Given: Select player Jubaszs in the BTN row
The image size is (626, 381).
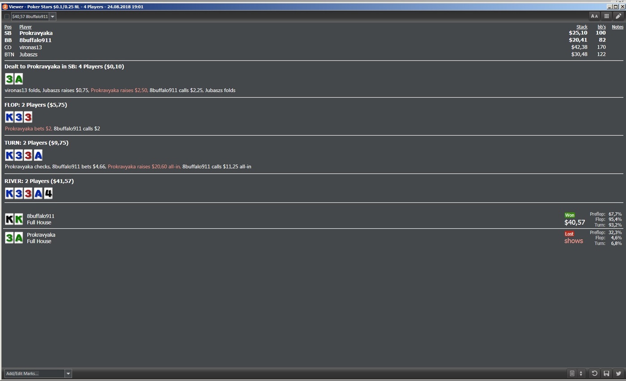Looking at the screenshot, I should pyautogui.click(x=28, y=55).
